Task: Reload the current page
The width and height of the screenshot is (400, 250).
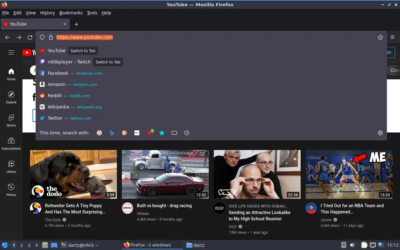Action: (x=30, y=37)
